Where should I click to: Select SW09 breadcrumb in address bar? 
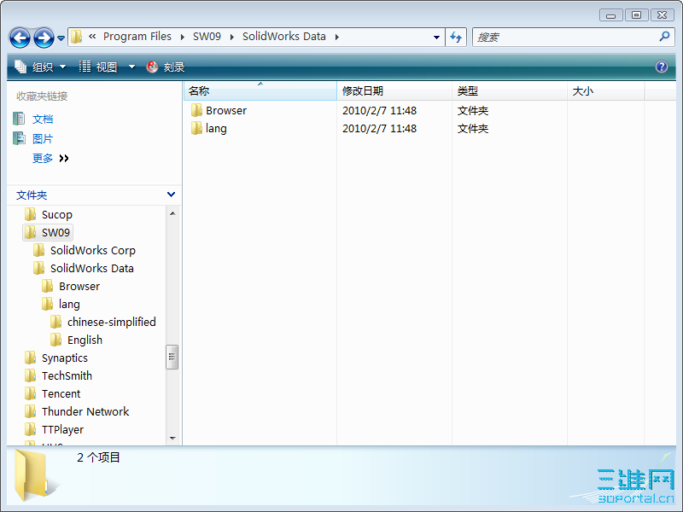tap(207, 37)
